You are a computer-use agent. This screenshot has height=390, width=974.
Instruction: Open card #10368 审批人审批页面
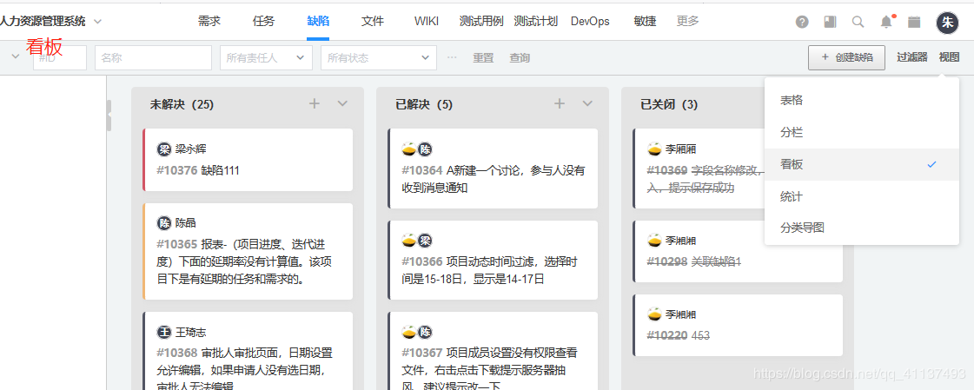pos(248,352)
